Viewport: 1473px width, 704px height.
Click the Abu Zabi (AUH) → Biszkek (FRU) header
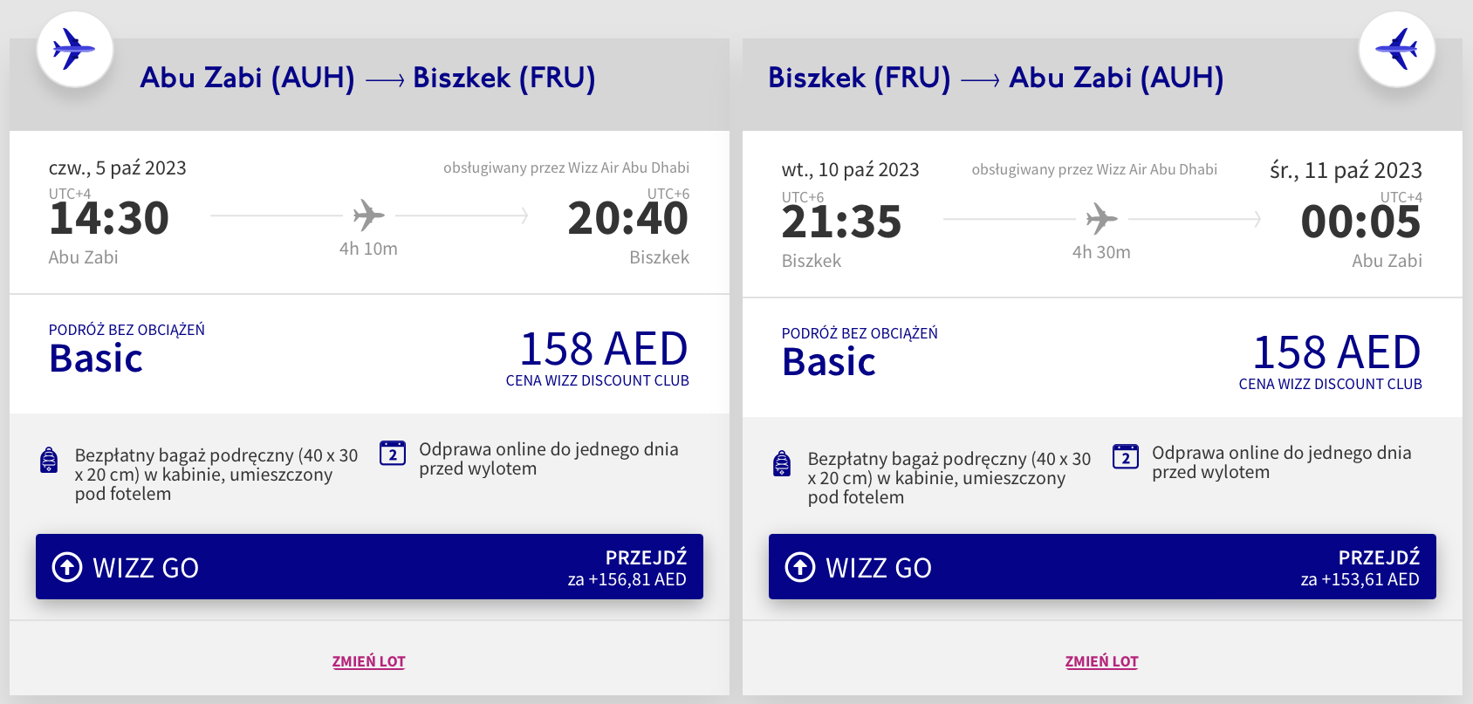(367, 78)
